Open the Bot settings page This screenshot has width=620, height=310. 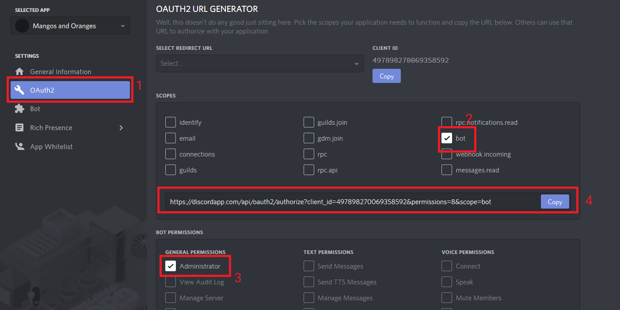point(35,108)
